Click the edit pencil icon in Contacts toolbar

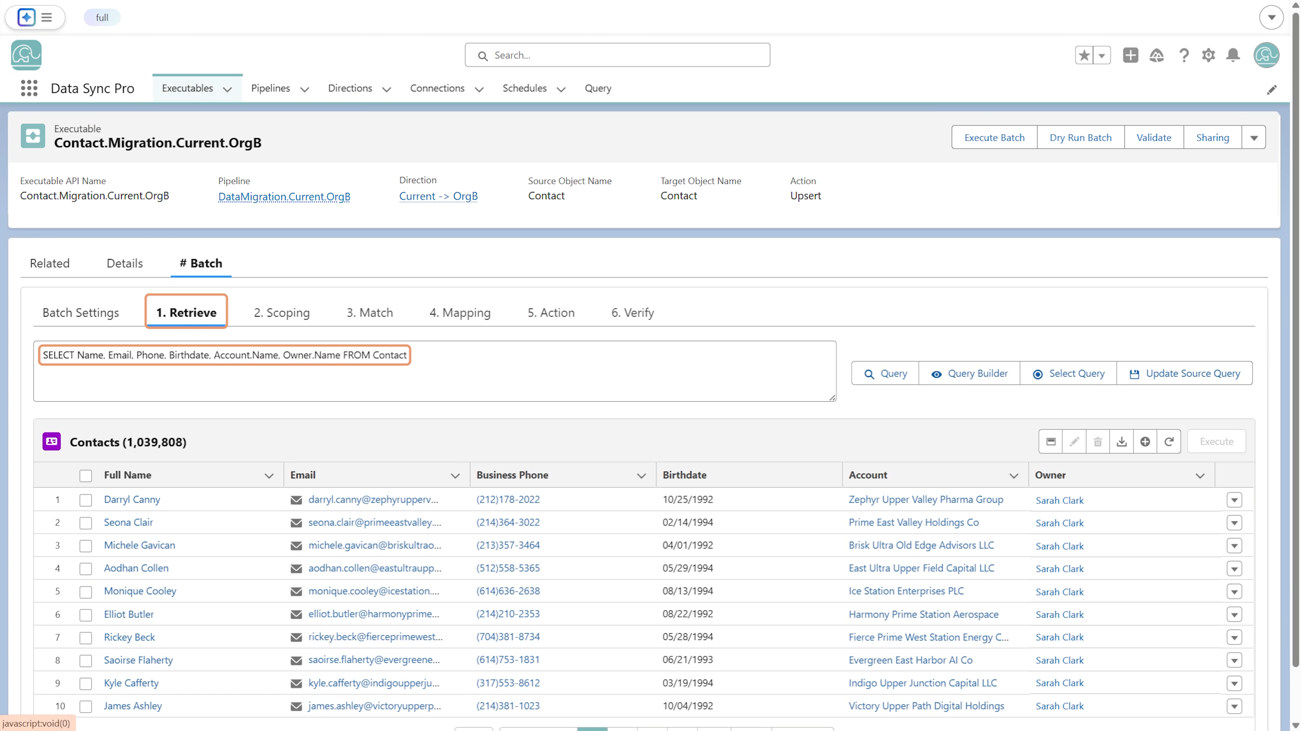click(x=1074, y=441)
